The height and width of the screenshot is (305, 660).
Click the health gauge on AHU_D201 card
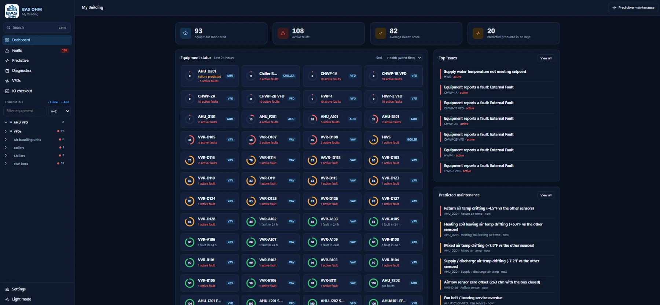(190, 76)
